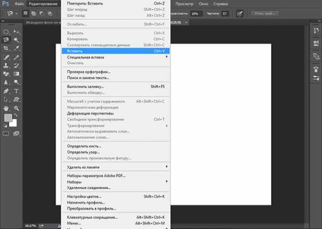Select the Brush tool
Viewport: 322px width, 229px height.
[x=16, y=57]
